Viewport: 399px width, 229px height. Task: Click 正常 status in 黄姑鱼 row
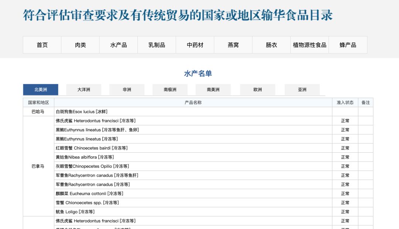[x=345, y=157]
